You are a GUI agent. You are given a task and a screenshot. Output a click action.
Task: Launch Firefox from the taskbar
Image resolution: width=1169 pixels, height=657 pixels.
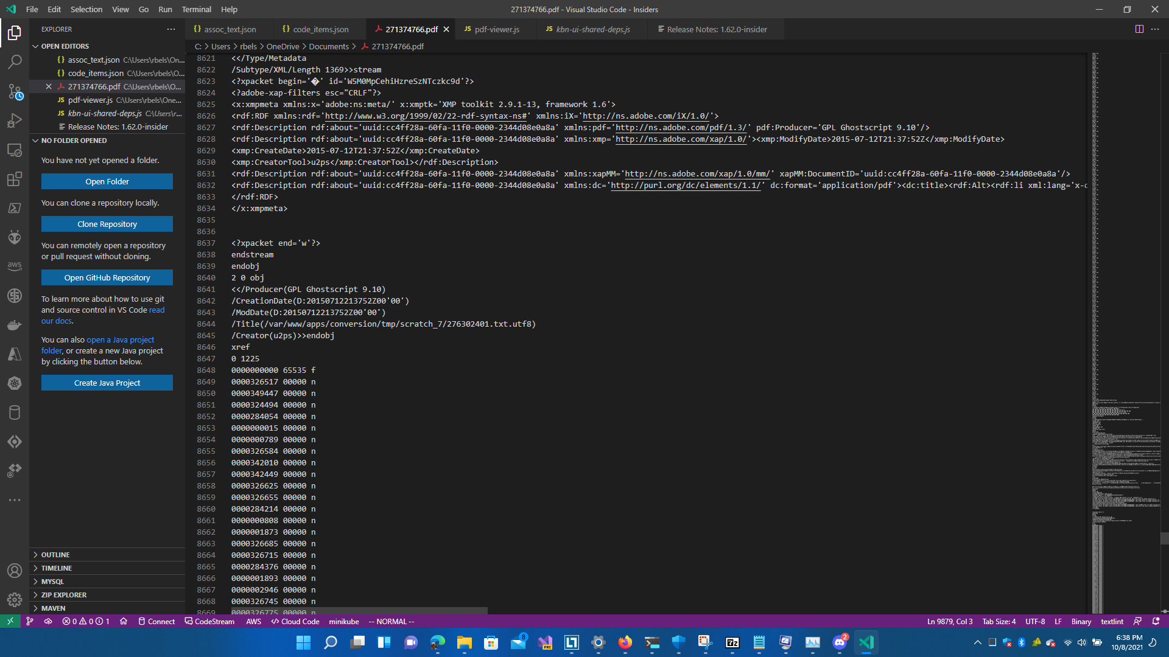click(x=624, y=642)
